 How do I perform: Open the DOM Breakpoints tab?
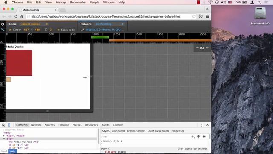point(158,131)
